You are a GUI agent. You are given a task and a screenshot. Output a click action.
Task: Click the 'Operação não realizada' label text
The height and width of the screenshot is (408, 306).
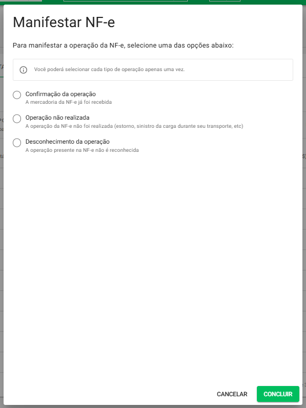point(57,118)
